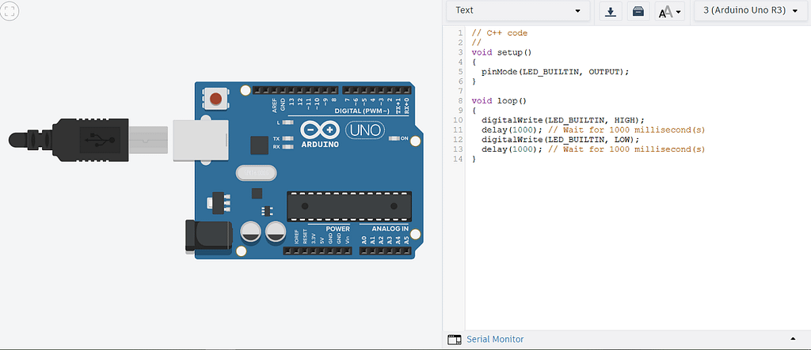Click the ANALOG IN pin header
Screen dimensions: 811x350
point(384,250)
